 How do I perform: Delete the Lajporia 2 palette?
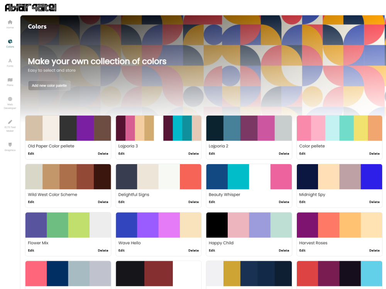(x=284, y=154)
